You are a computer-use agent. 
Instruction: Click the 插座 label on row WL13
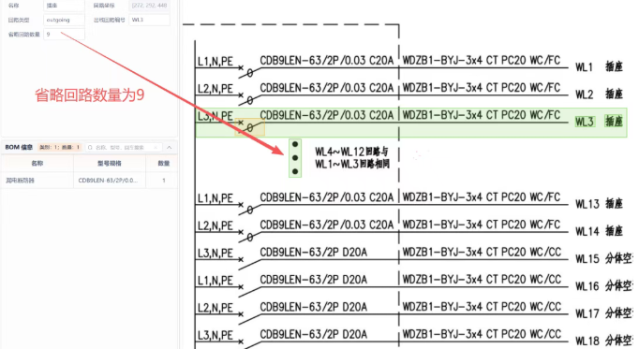point(614,203)
